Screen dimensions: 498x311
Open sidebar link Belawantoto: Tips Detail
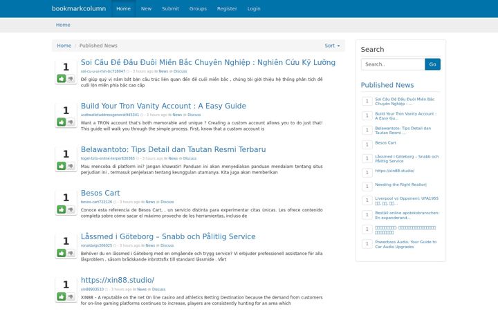pyautogui.click(x=403, y=131)
